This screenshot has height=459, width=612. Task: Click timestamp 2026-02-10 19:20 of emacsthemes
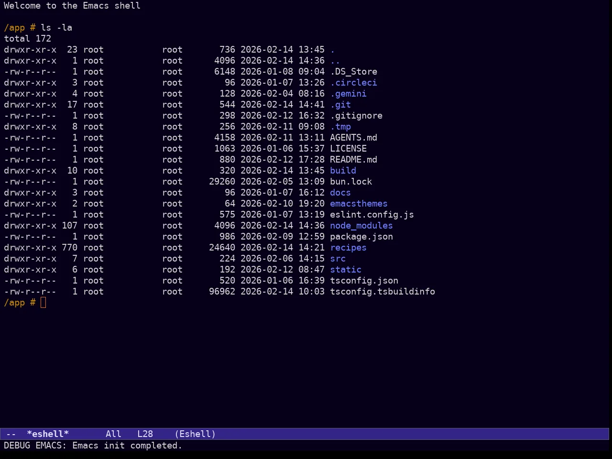pyautogui.click(x=283, y=204)
